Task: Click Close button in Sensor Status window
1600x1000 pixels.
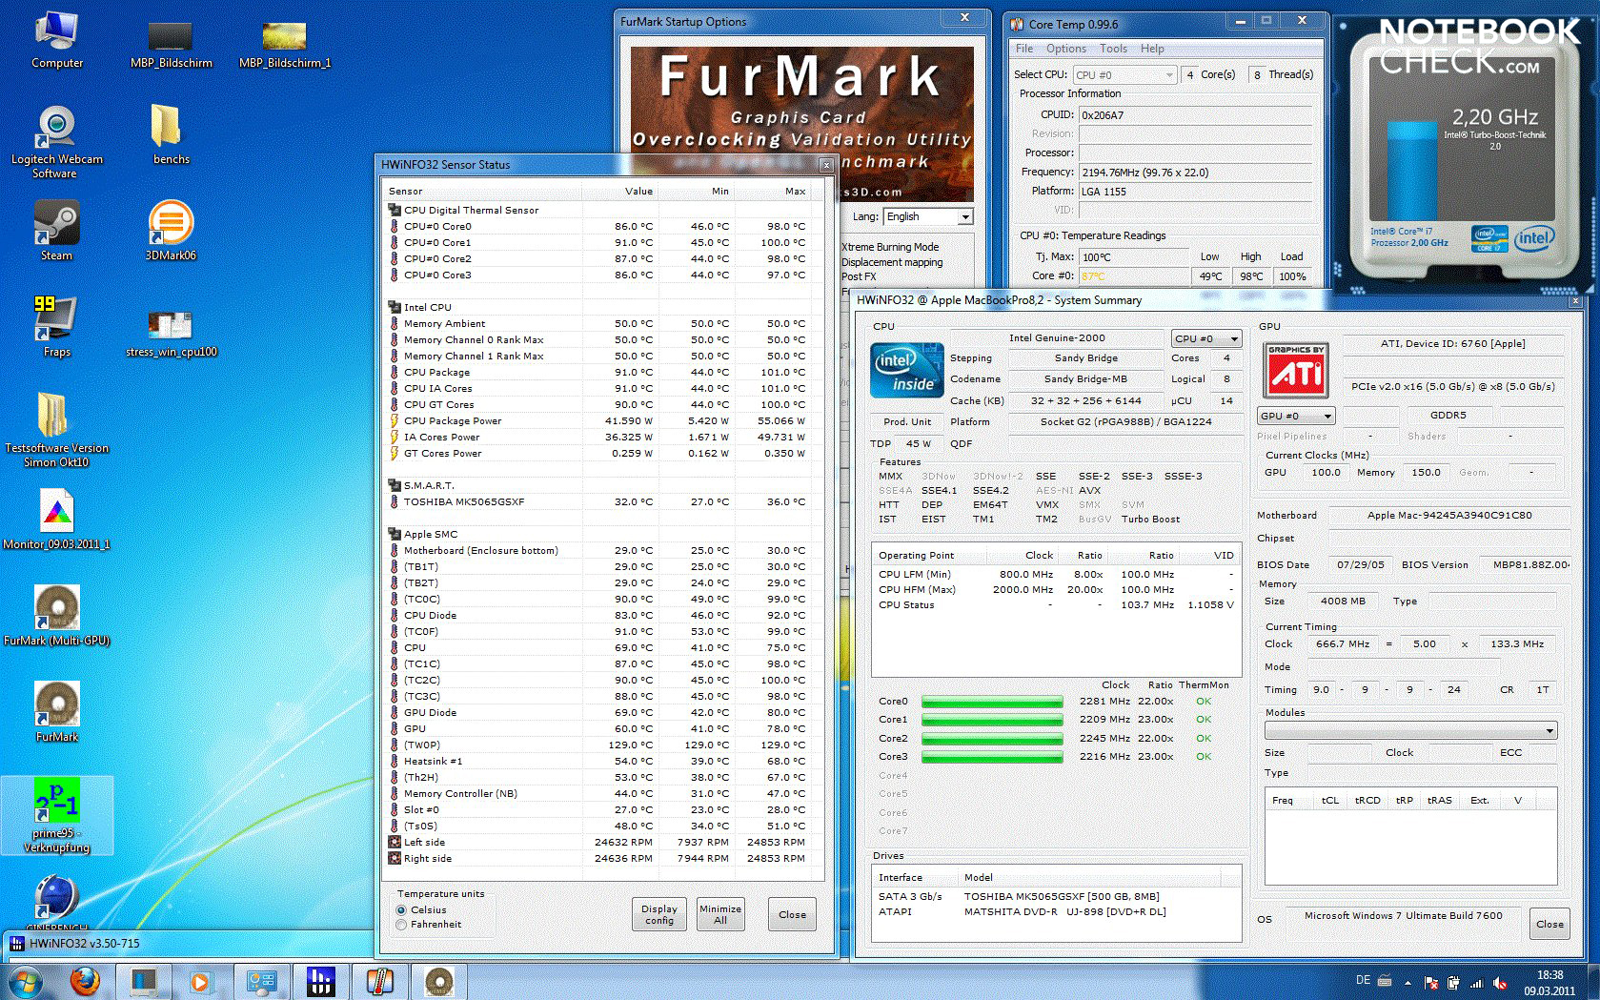Action: pos(792,914)
